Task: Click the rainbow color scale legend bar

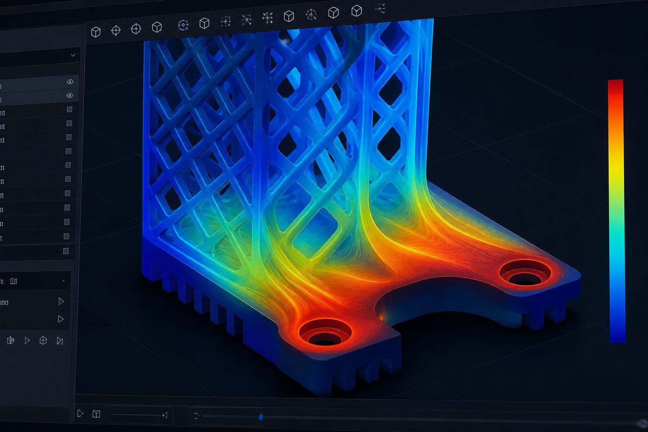Action: pos(616,211)
